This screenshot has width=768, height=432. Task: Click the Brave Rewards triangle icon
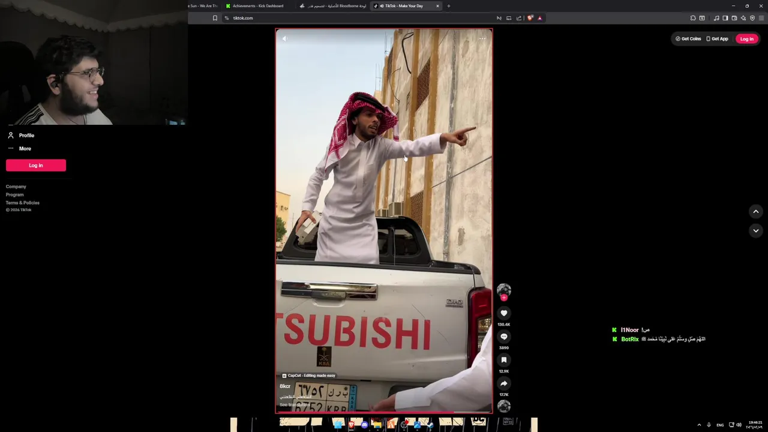coord(539,18)
